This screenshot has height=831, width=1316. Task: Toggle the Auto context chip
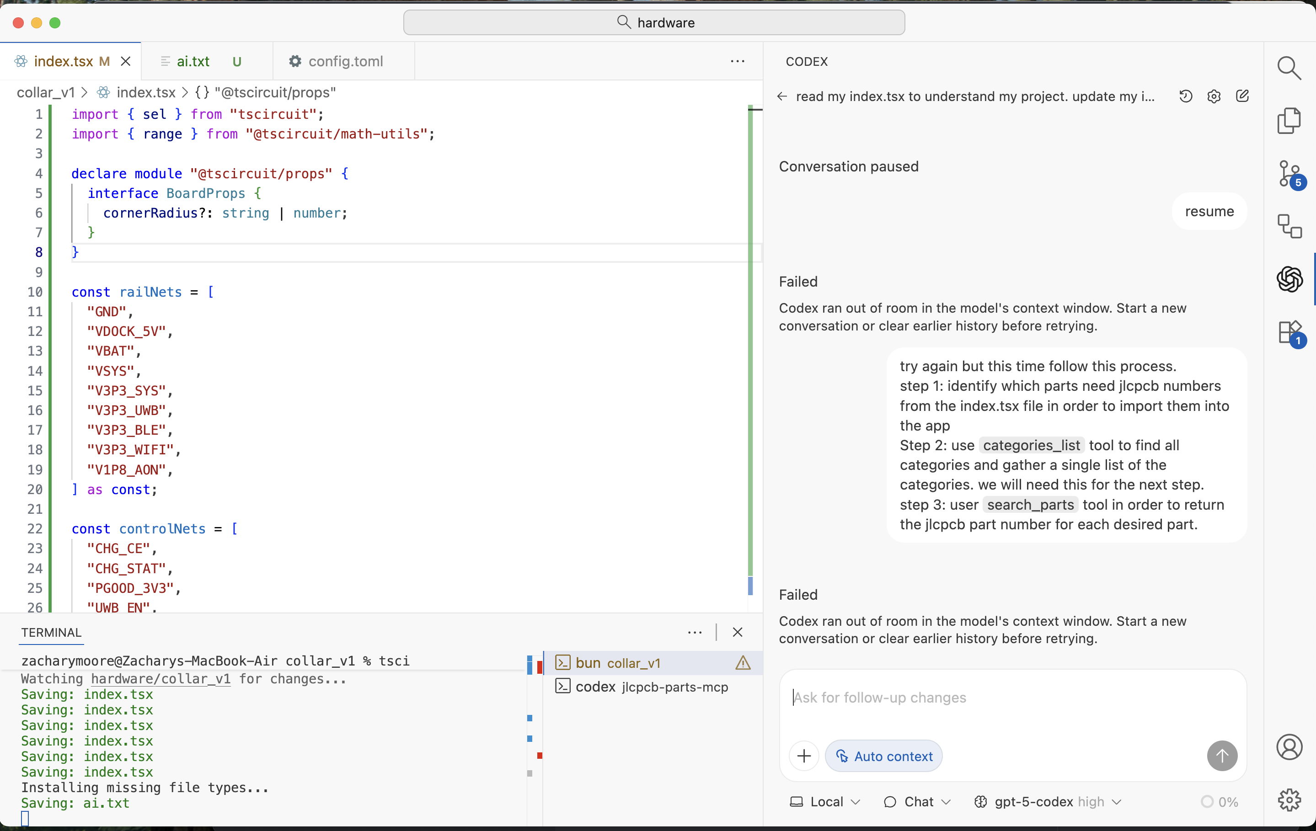pyautogui.click(x=883, y=756)
